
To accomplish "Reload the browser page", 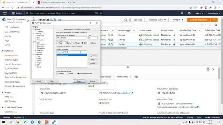I will coord(13,8).
